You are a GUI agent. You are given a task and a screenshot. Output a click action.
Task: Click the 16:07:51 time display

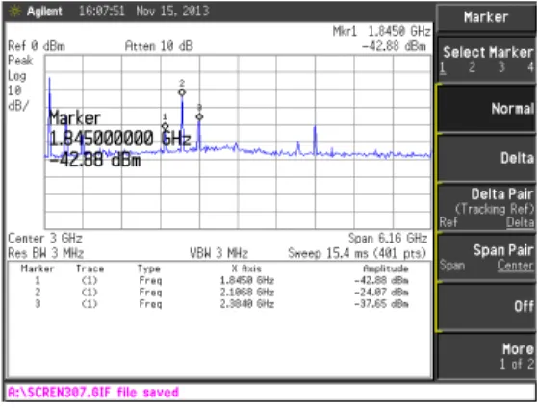[102, 11]
